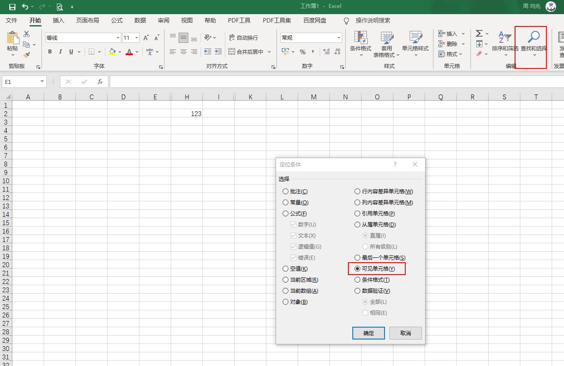
Task: Click the middle align icon
Action: click(x=183, y=38)
